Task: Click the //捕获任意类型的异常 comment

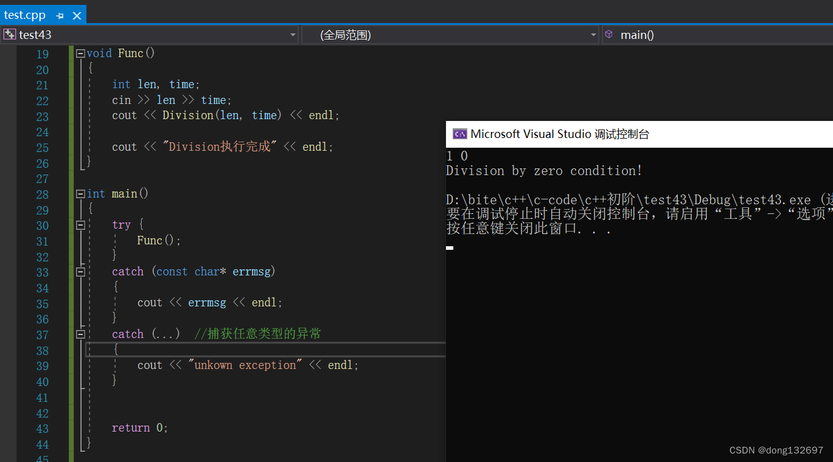Action: coord(257,334)
